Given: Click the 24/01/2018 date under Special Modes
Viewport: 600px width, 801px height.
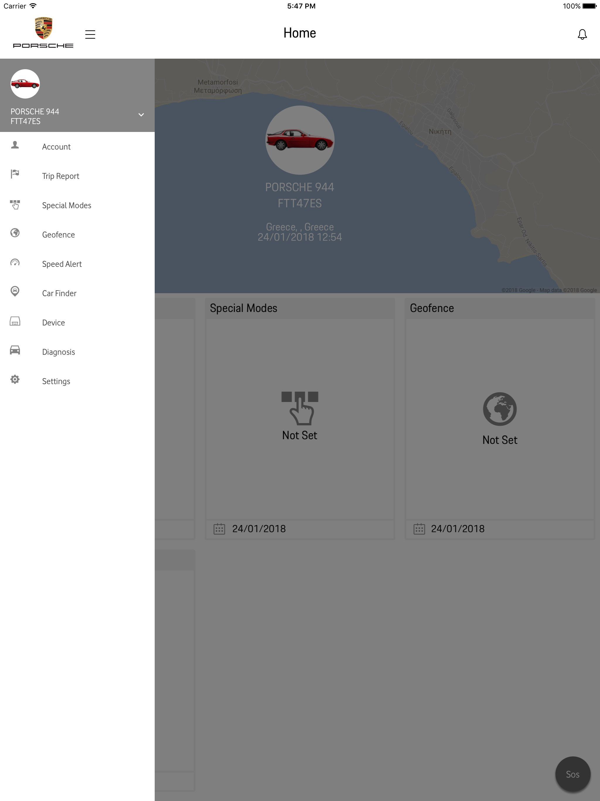Looking at the screenshot, I should (x=259, y=529).
